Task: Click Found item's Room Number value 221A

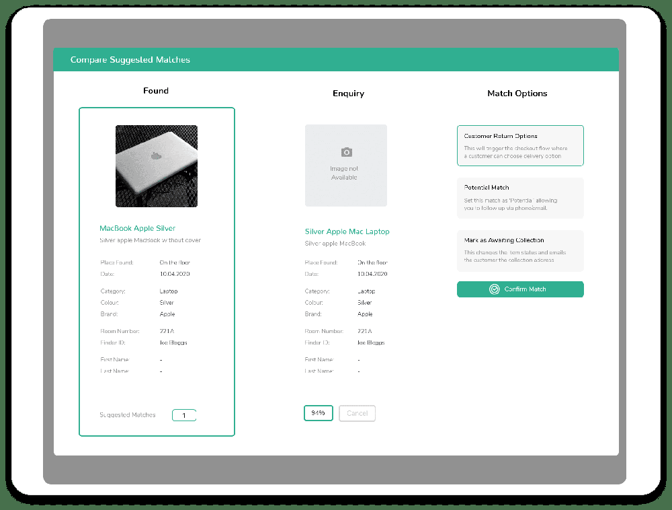Action: click(x=167, y=331)
